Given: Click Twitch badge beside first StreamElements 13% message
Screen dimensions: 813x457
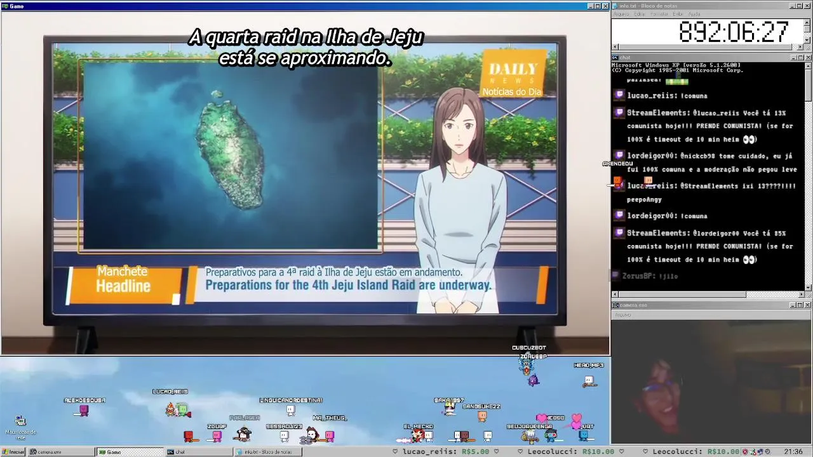Looking at the screenshot, I should click(619, 112).
